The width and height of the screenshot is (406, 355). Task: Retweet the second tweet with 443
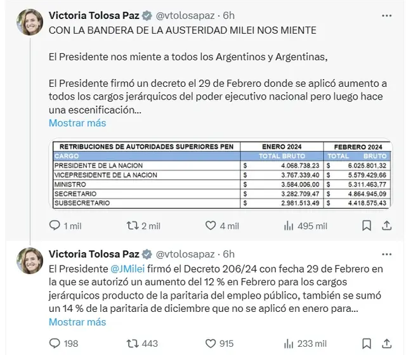pos(133,344)
